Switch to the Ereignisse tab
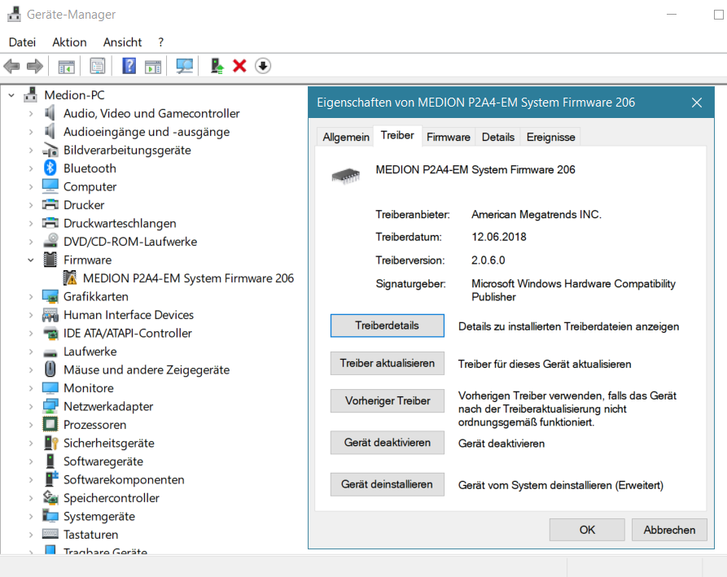The height and width of the screenshot is (577, 727). click(550, 138)
